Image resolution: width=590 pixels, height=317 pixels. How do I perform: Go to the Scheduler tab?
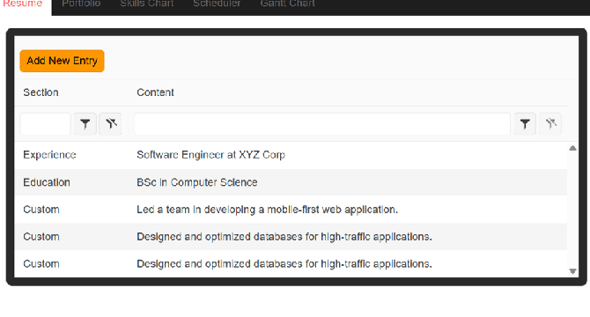[217, 4]
